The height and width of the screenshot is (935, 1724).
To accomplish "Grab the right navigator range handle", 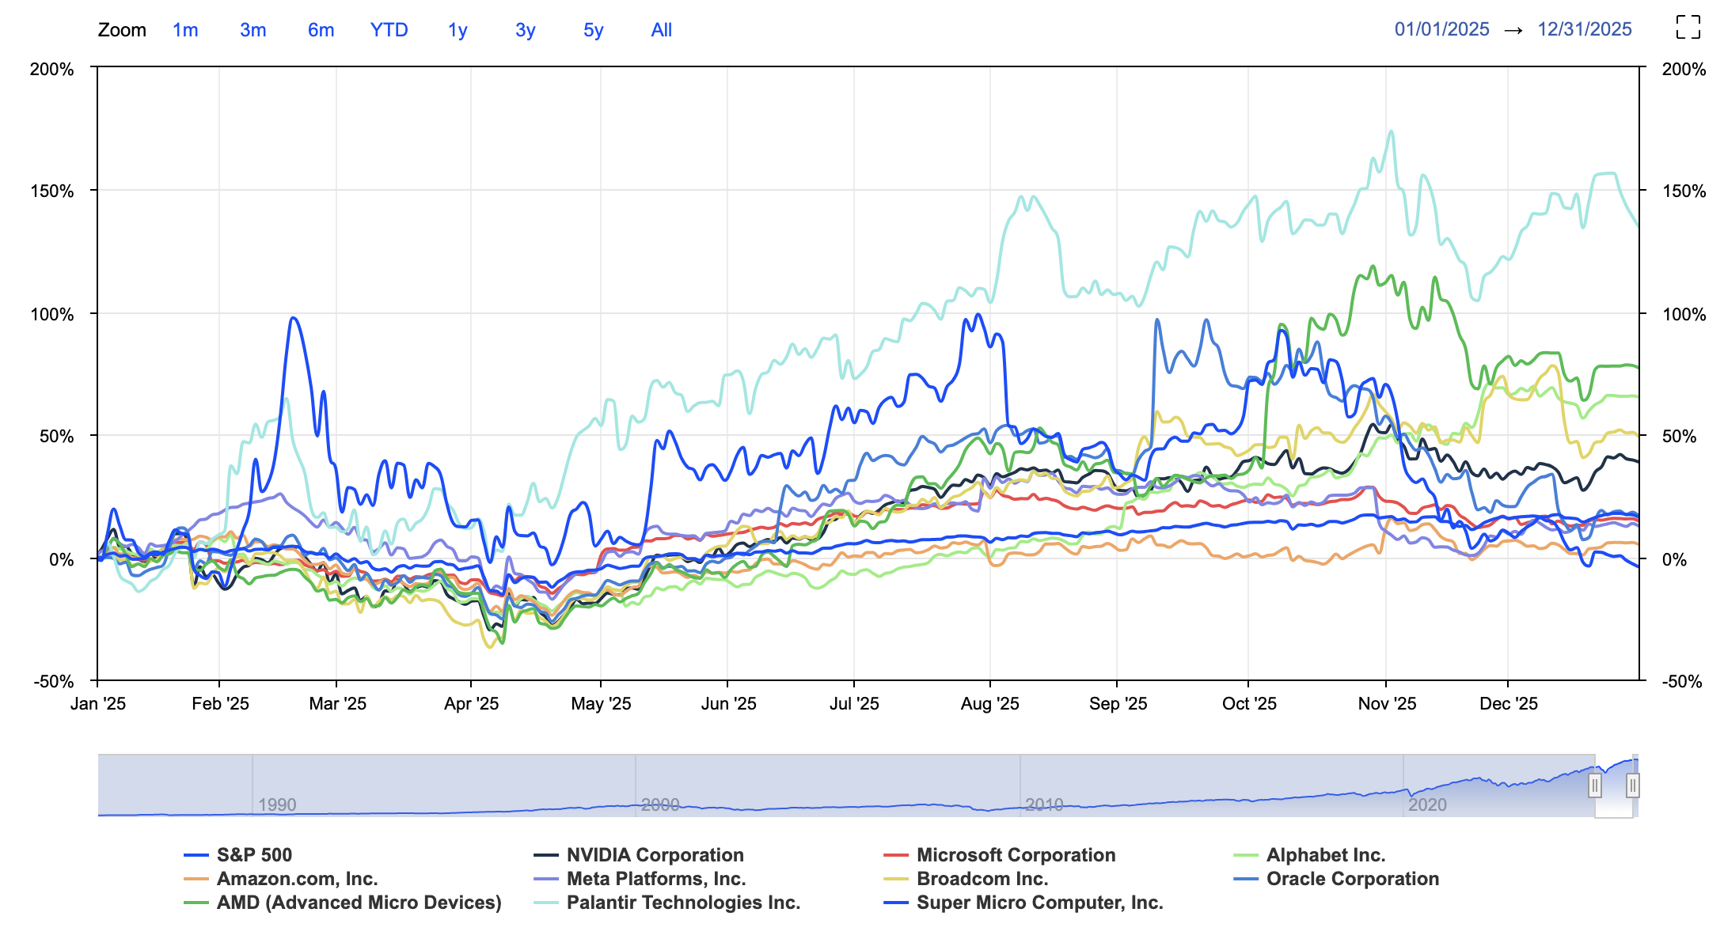I will (x=1632, y=785).
